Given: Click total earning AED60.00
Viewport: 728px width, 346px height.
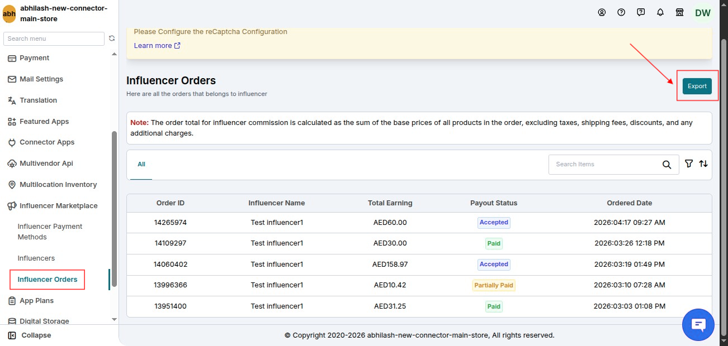Looking at the screenshot, I should (390, 223).
